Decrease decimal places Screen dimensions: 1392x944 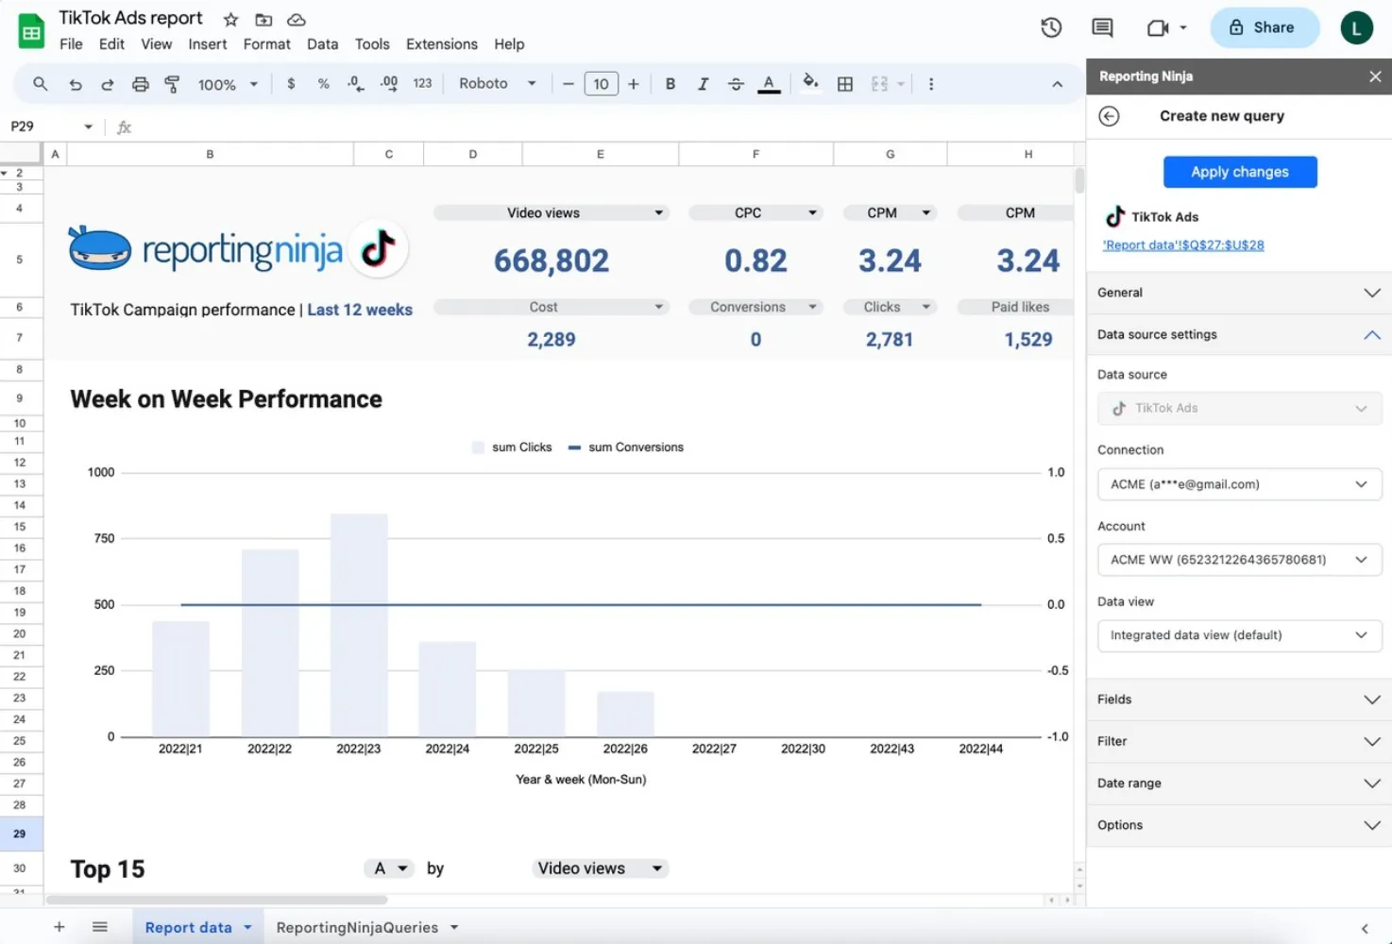[355, 84]
